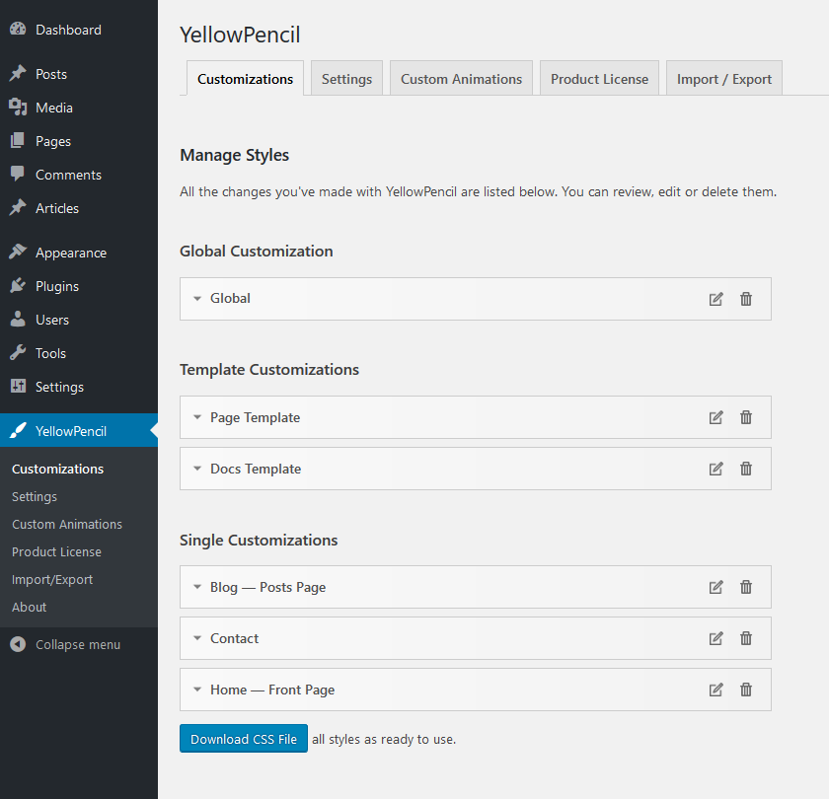The image size is (829, 799).
Task: Delete the Global customization
Action: coord(746,299)
